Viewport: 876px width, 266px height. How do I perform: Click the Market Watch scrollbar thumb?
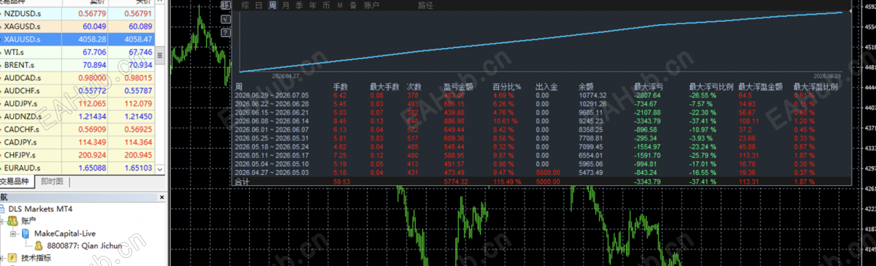[160, 55]
